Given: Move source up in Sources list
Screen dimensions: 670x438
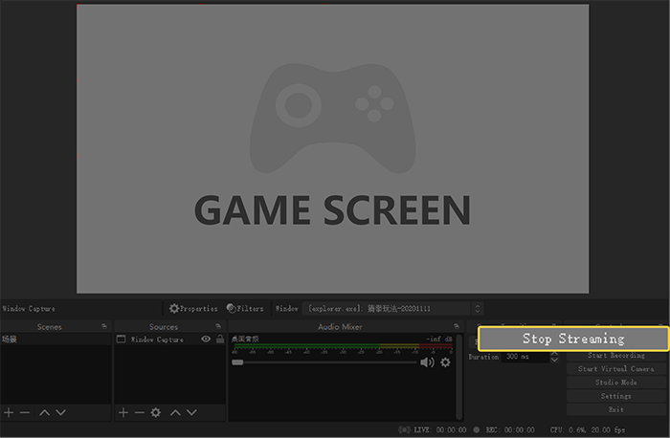Looking at the screenshot, I should (175, 412).
